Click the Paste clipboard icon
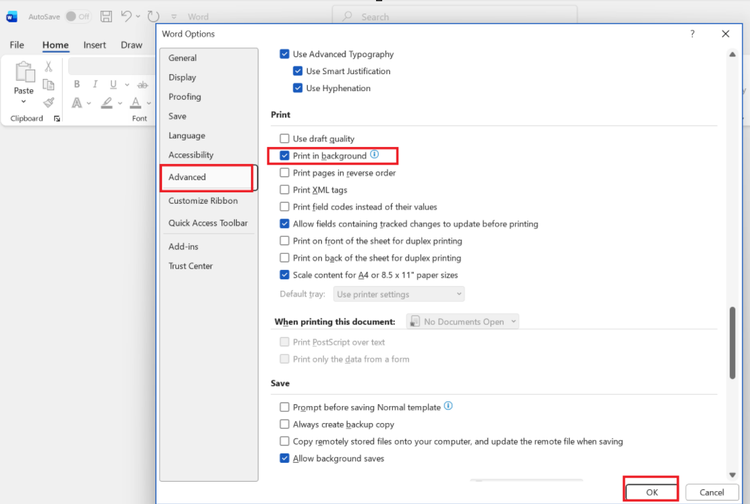The width and height of the screenshot is (750, 504). [24, 72]
